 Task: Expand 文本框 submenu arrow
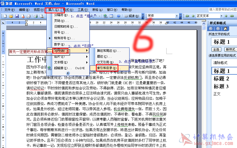[x=87, y=62]
